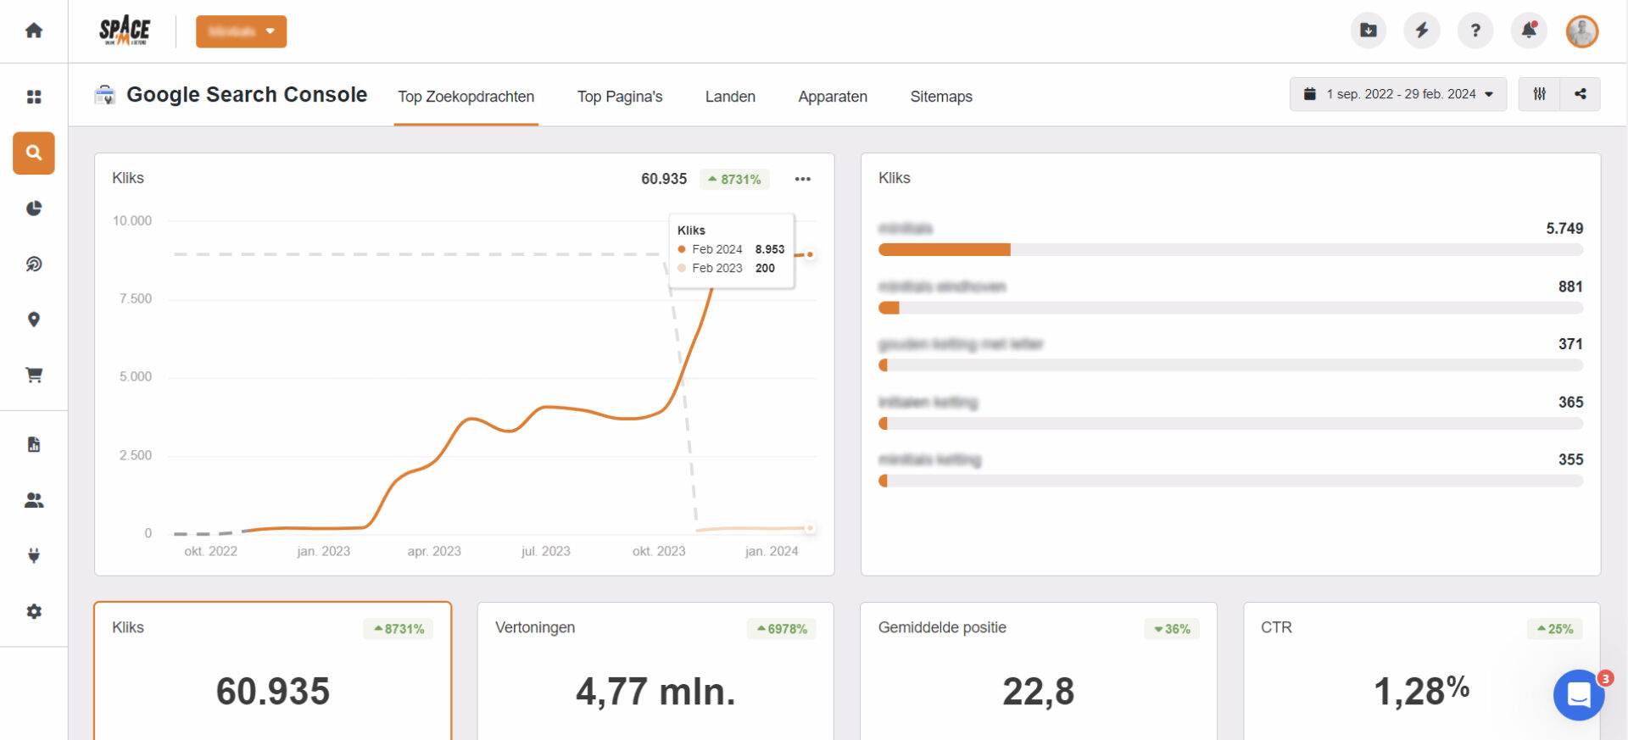Open the blue chat support widget
Screen dimensions: 1628x740
click(x=1578, y=695)
